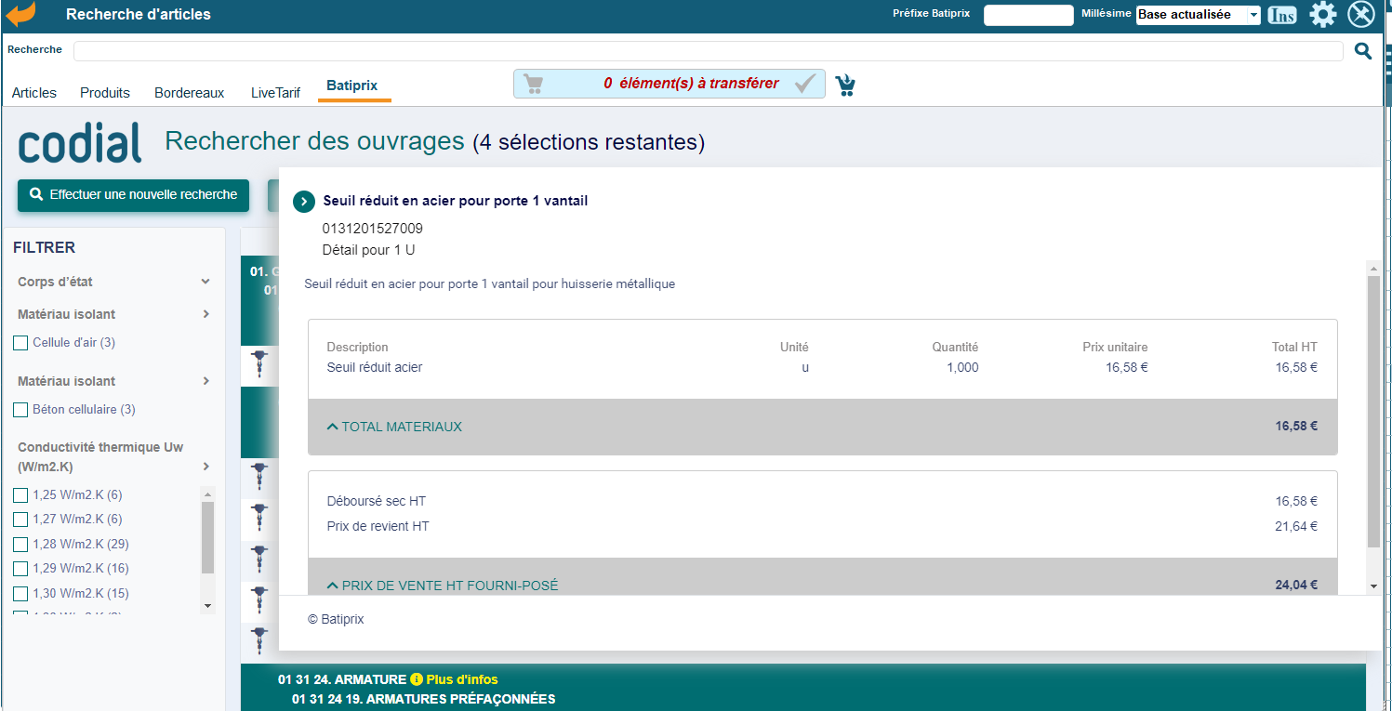Click the gray validate checkmark icon

click(805, 84)
